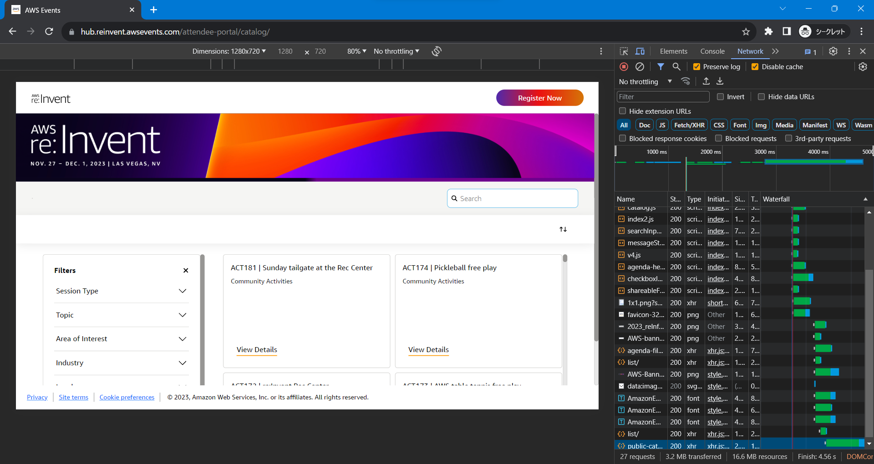Open DevTools settings gear
Image resolution: width=874 pixels, height=464 pixels.
[833, 51]
